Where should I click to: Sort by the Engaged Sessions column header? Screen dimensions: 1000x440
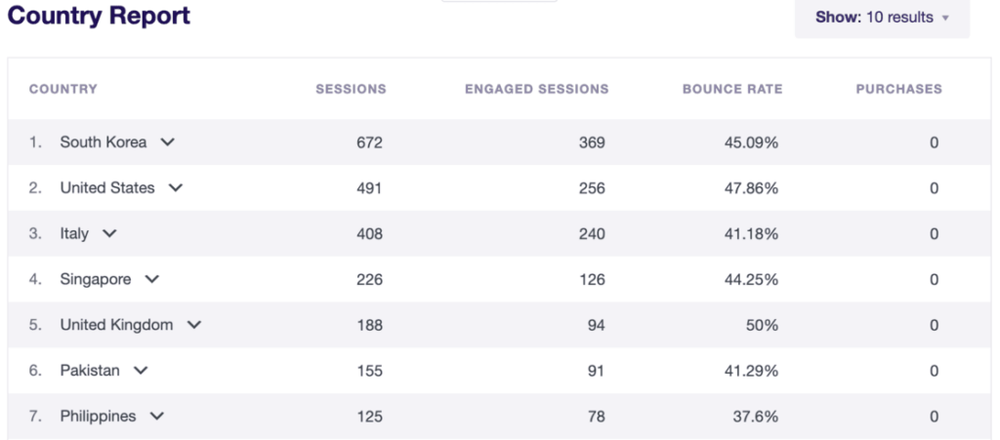(536, 89)
